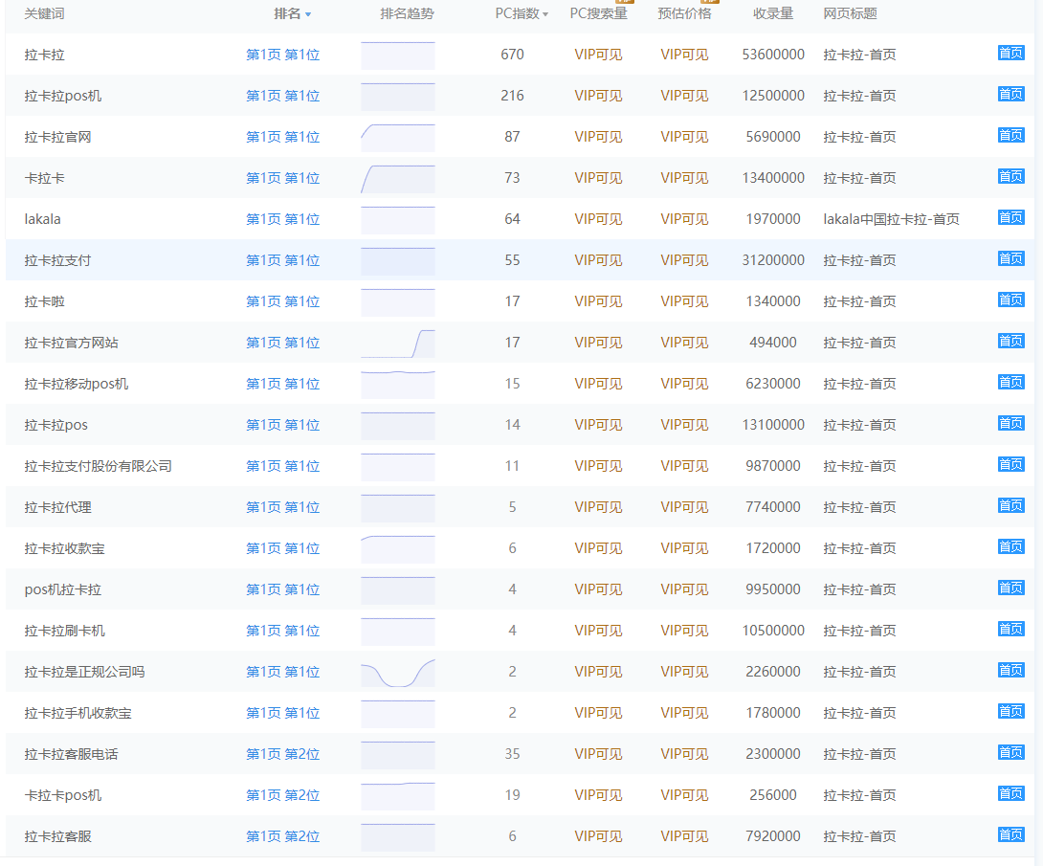This screenshot has width=1043, height=866.
Task: Select keyword 拉卡拉是正规公司吗
Action: click(x=84, y=673)
